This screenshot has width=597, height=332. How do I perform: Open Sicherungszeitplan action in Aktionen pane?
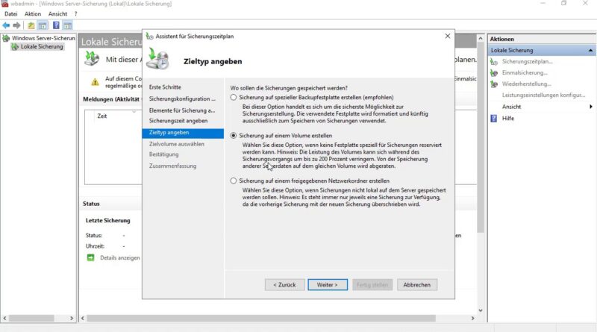click(x=527, y=61)
